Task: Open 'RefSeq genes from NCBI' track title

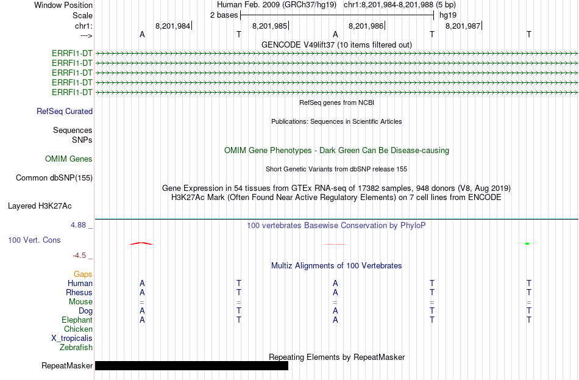Action: pyautogui.click(x=336, y=102)
